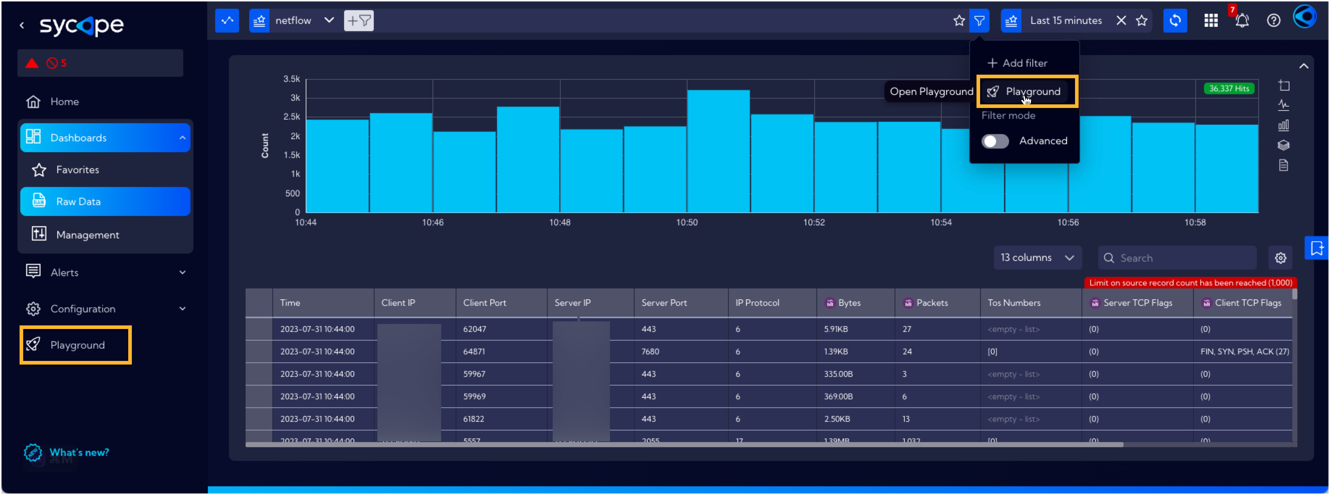Open Management in sidebar
The height and width of the screenshot is (495, 1330).
point(87,234)
